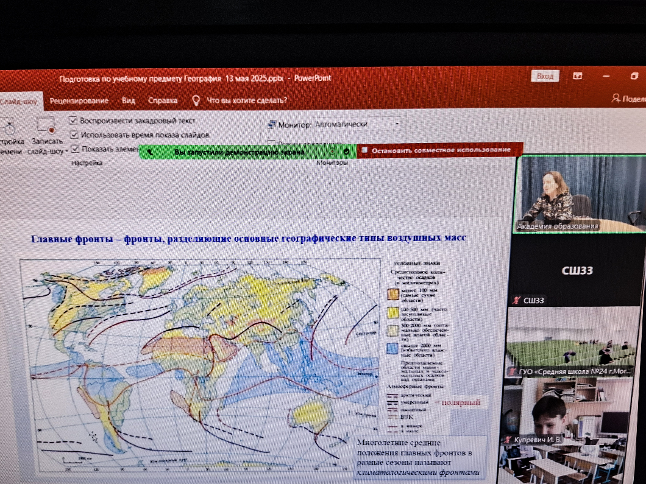Click the pale '500-2000 мм' legend swatch
This screenshot has width=646, height=484.
[393, 331]
